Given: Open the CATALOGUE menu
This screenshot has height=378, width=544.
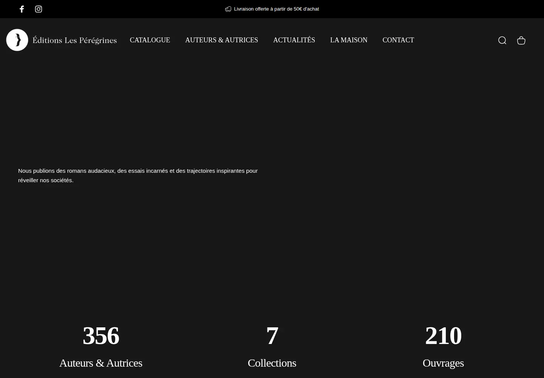Looking at the screenshot, I should pos(150,40).
